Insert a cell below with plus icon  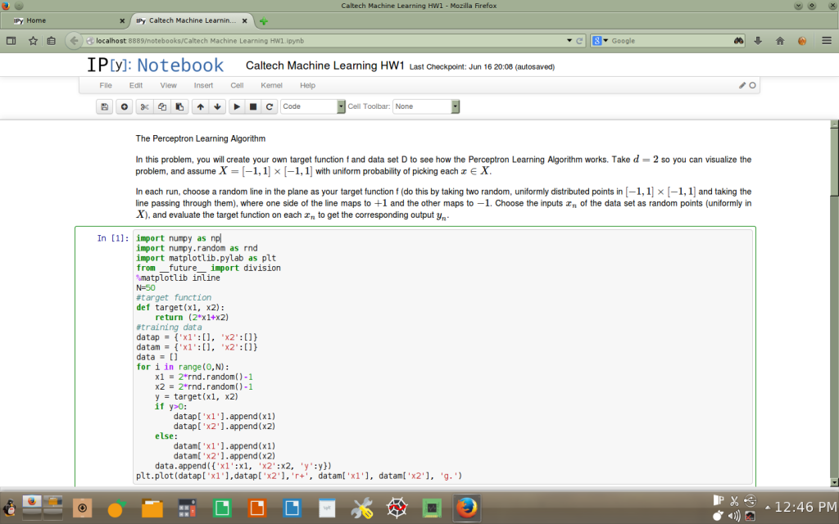click(125, 106)
